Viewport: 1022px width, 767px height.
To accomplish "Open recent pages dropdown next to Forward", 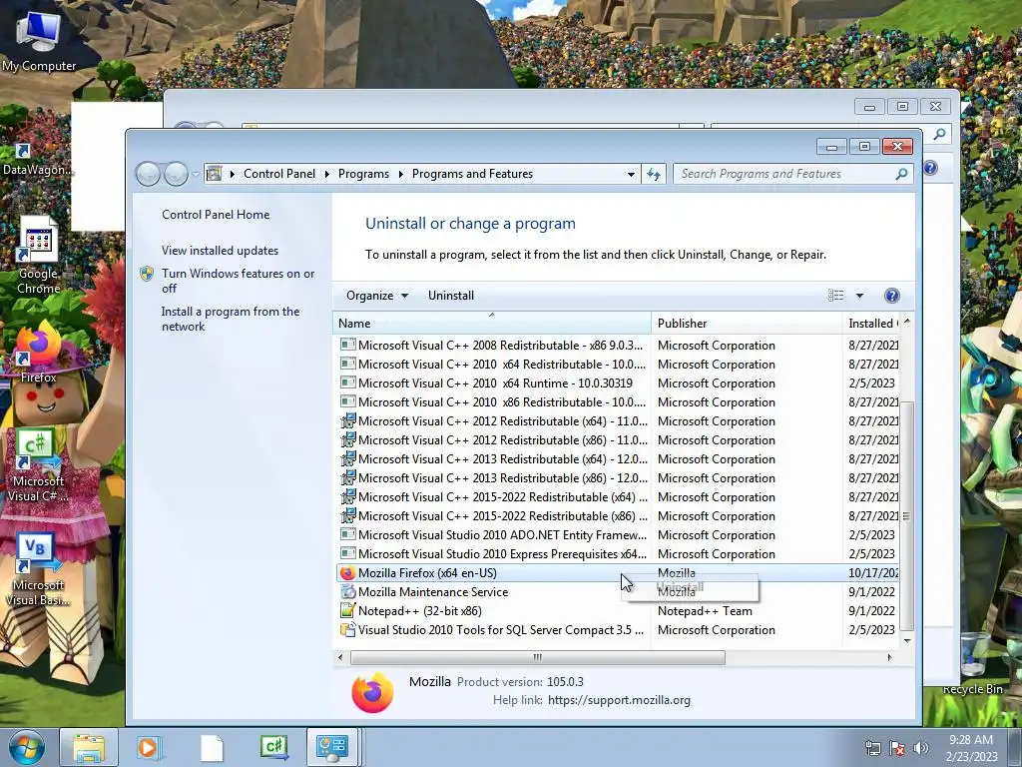I will pos(196,174).
